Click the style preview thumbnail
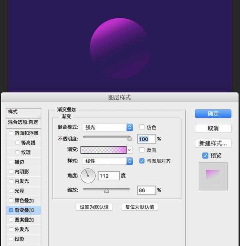 [x=213, y=176]
